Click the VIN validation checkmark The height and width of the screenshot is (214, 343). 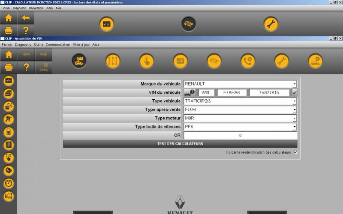coord(295,92)
